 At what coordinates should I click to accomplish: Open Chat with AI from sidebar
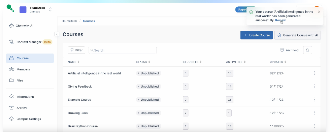[21, 26]
